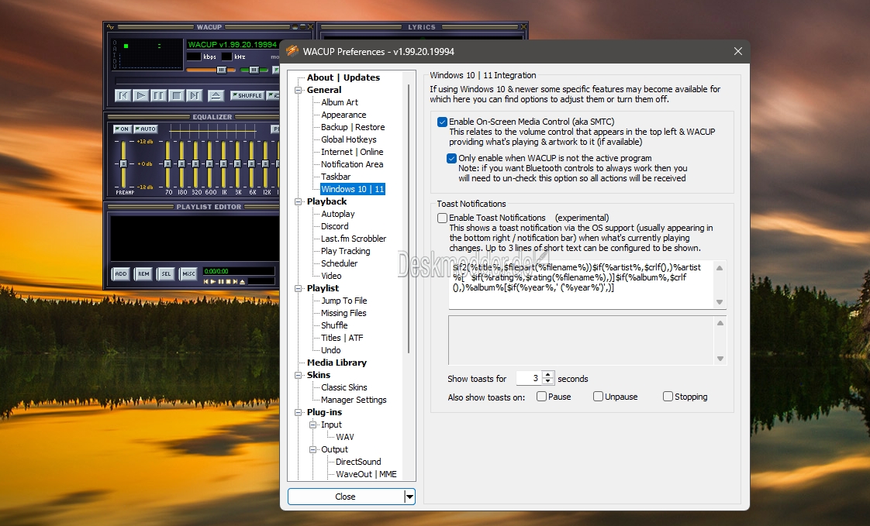Click the Play button in WACUP player
The width and height of the screenshot is (870, 526).
[x=140, y=95]
